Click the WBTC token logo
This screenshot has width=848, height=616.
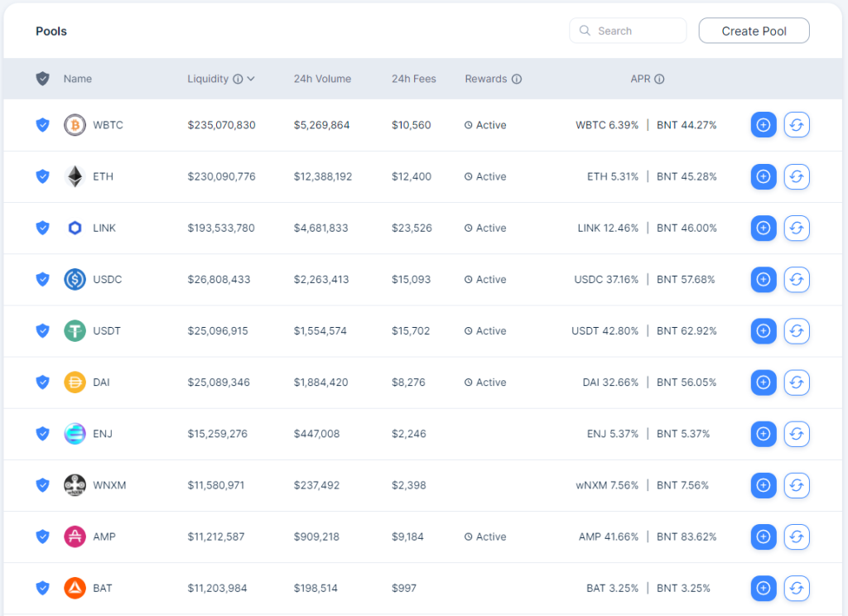75,125
